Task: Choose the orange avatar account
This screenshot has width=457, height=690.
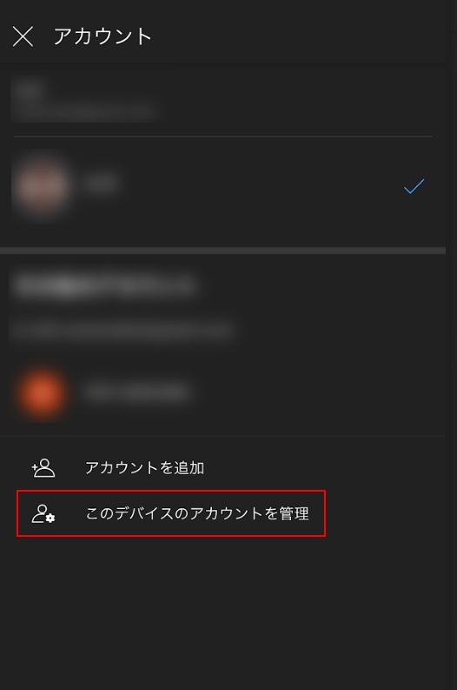Action: [43, 392]
